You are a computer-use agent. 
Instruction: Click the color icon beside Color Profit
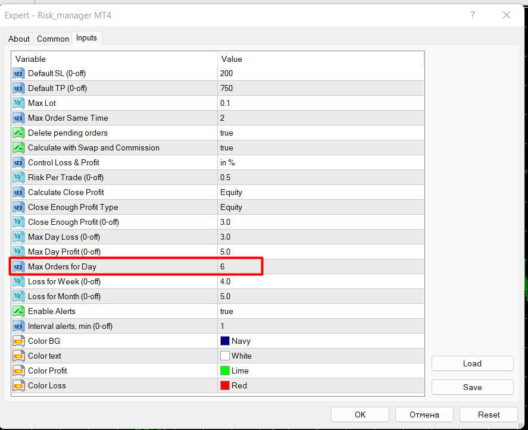(x=18, y=371)
